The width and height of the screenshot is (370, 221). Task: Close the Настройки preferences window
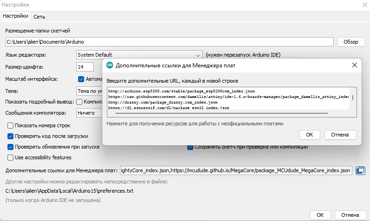[x=364, y=5]
